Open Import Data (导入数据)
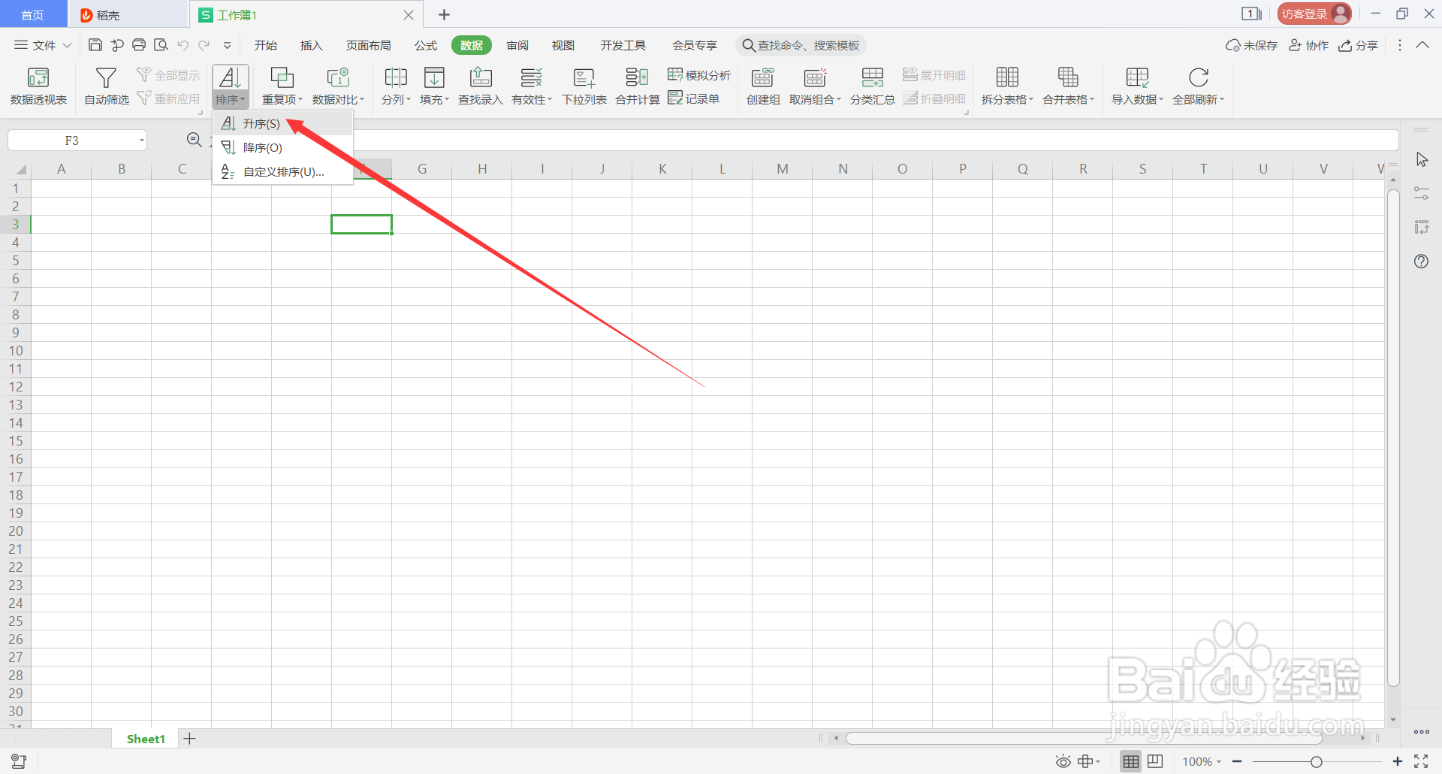 pos(1137,86)
